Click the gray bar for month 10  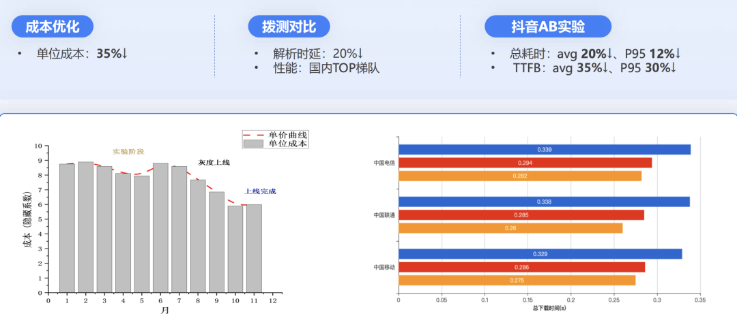click(235, 249)
